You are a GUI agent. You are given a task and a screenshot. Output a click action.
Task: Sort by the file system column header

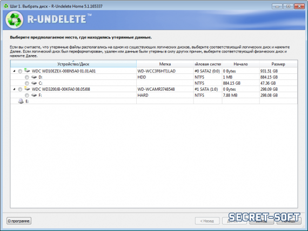208,64
